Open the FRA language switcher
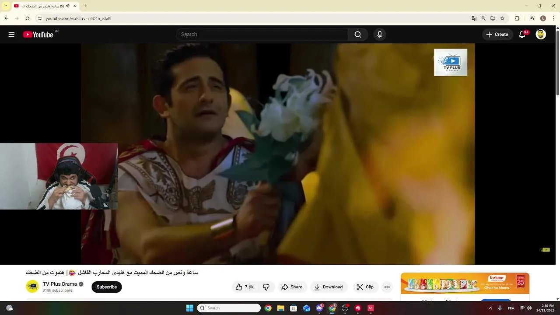The width and height of the screenshot is (560, 315). [511, 308]
